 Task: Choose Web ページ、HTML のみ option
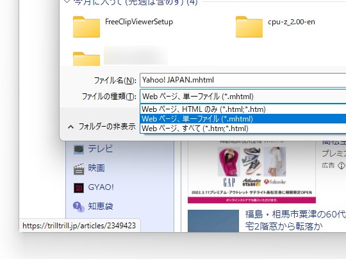coord(243,109)
